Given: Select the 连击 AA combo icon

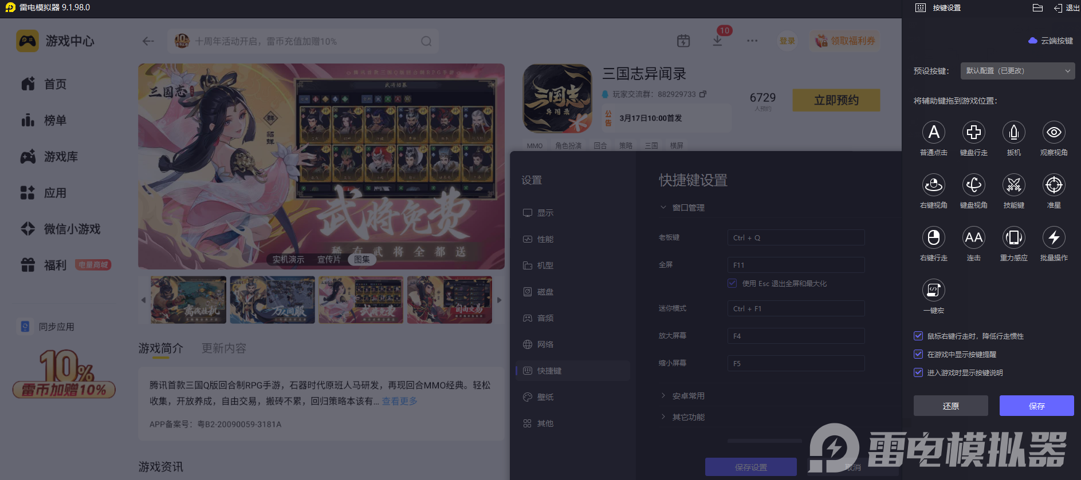Looking at the screenshot, I should [x=974, y=237].
